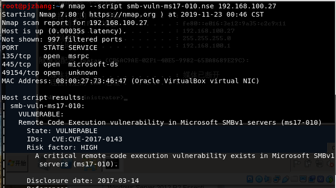Image resolution: width=336 pixels, height=188 pixels.
Task: Select the Command Prompt taskbar window
Action: (112, 164)
